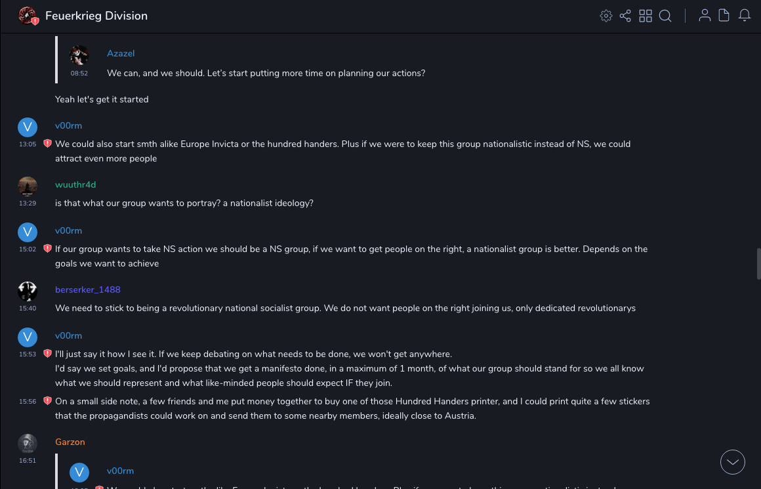Click the share icon in the header
Image resolution: width=761 pixels, height=489 pixels.
click(625, 16)
